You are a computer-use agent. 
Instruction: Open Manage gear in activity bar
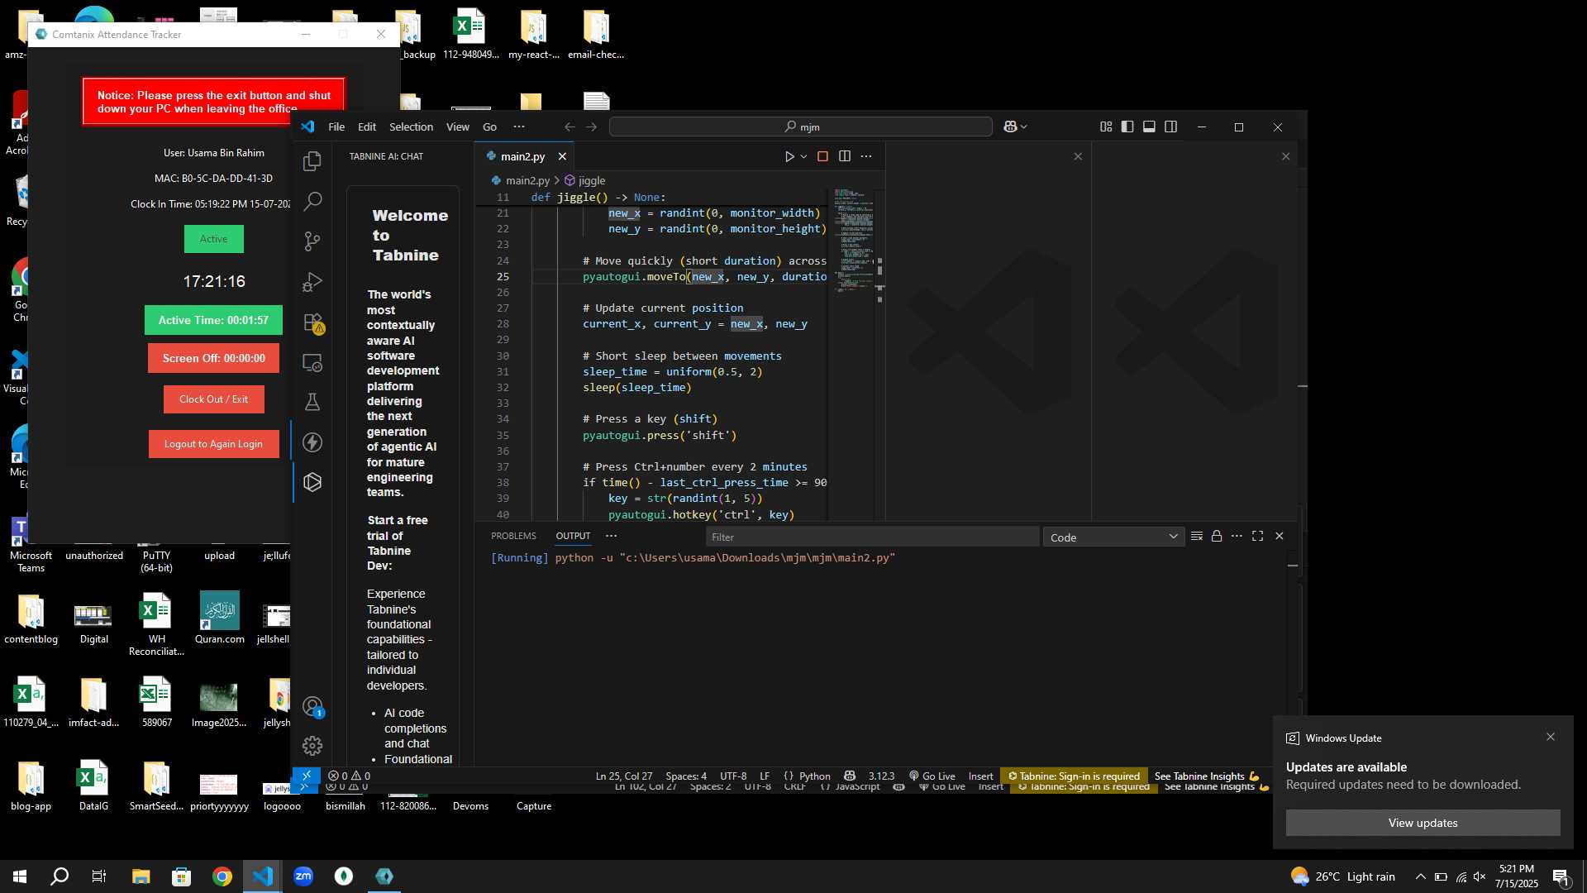(x=312, y=746)
